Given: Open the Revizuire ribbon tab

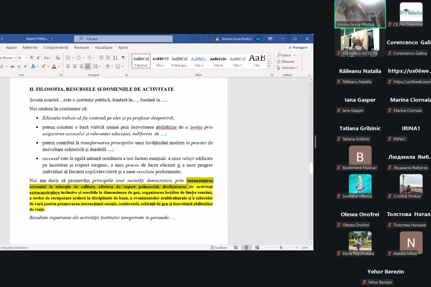Looking at the screenshot, I should coord(81,48).
